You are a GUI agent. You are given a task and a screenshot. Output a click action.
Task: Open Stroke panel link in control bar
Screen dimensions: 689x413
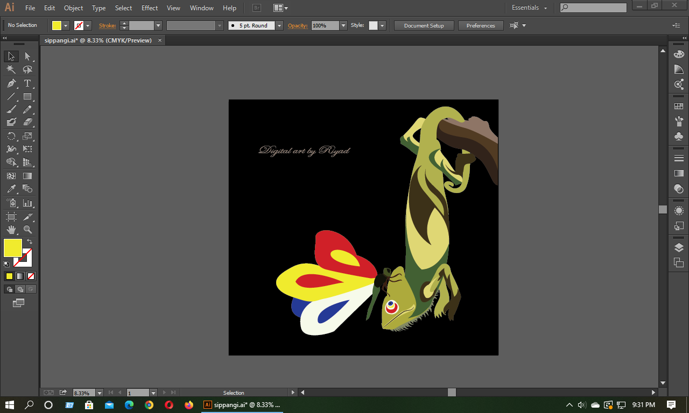pos(107,25)
